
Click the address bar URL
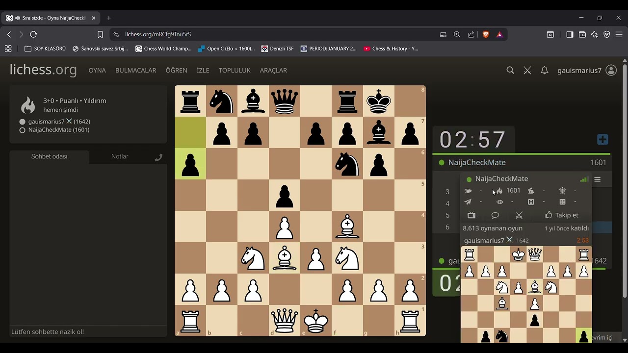pos(158,34)
